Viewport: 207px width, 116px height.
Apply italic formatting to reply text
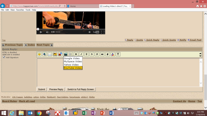81,54
